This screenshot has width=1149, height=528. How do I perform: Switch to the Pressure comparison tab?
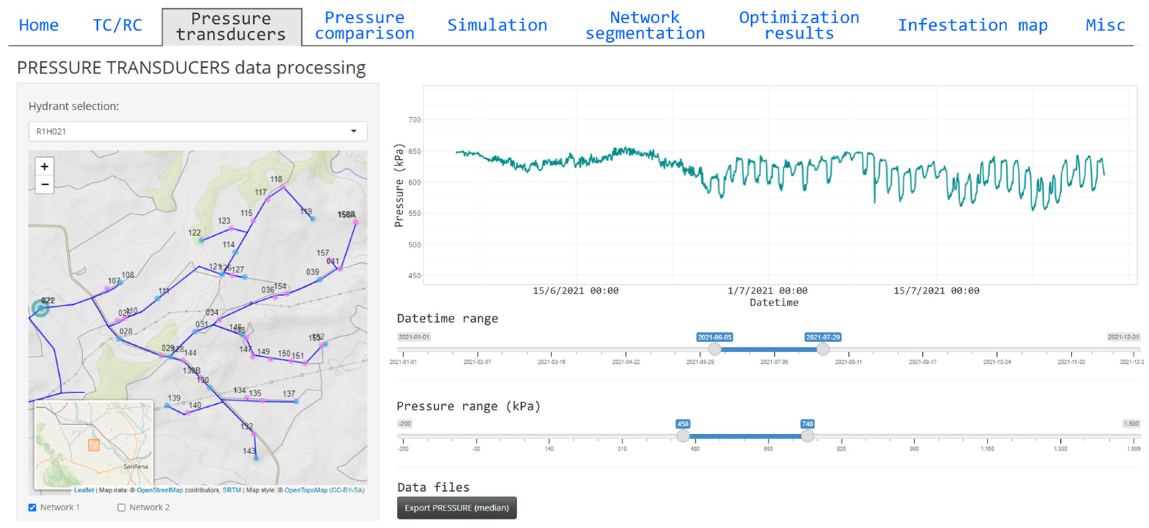point(364,26)
